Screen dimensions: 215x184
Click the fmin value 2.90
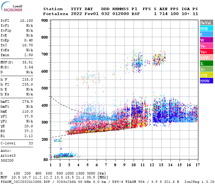29,55
